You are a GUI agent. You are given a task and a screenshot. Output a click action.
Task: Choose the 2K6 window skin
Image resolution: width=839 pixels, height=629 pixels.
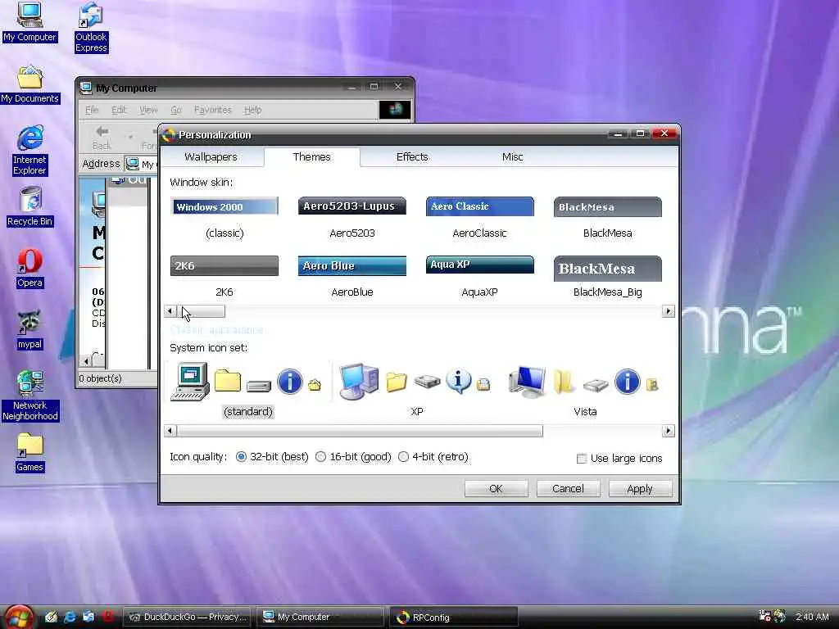tap(224, 277)
